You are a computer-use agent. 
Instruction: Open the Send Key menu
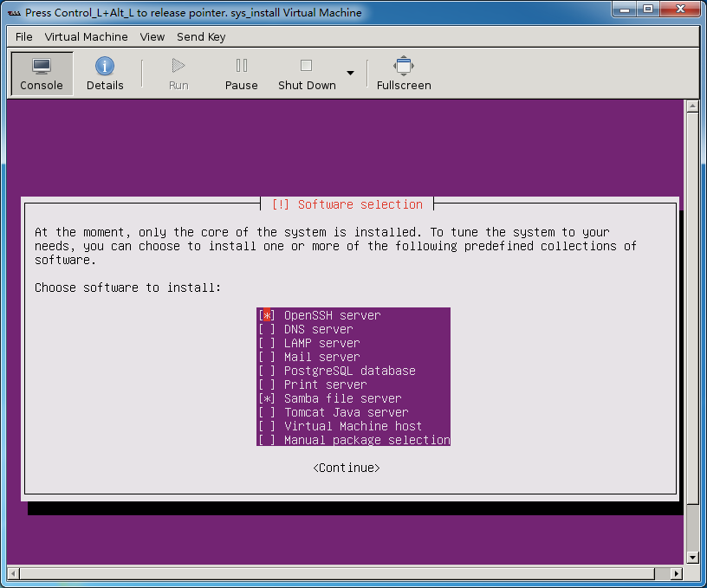click(x=201, y=36)
